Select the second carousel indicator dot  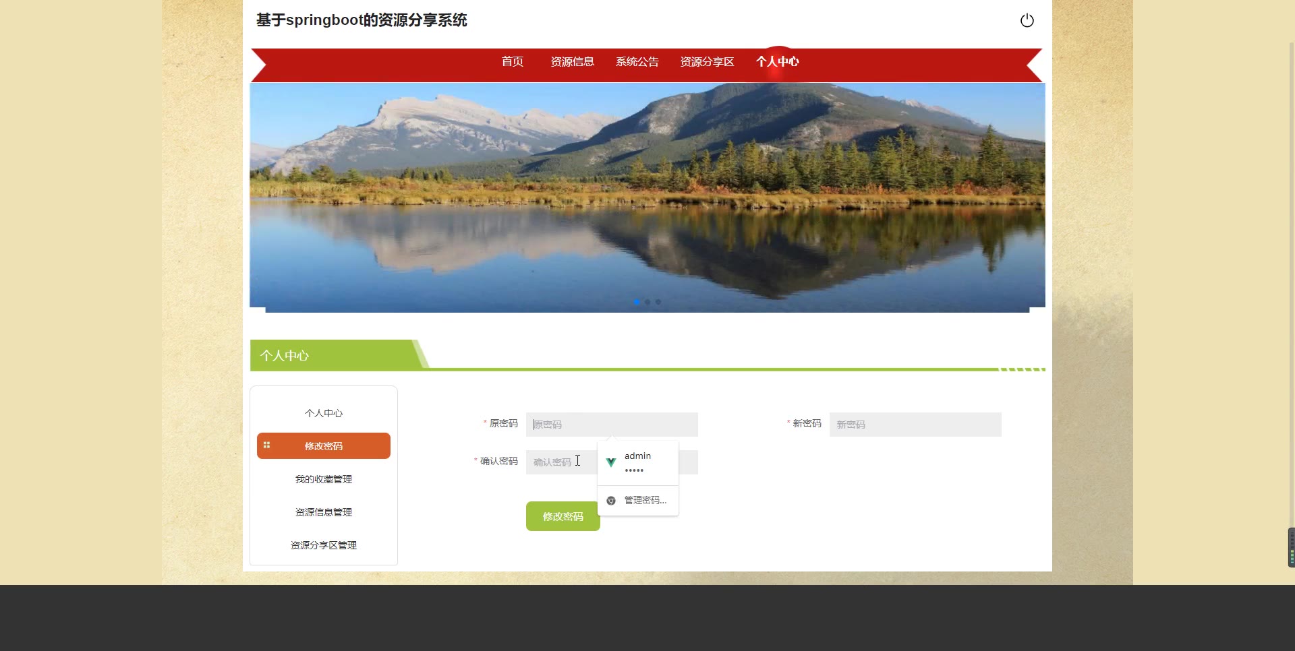tap(647, 302)
